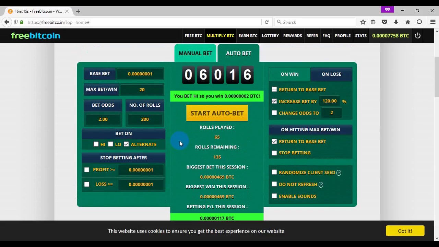Open the FAQ page
The height and width of the screenshot is (247, 439).
point(326,36)
